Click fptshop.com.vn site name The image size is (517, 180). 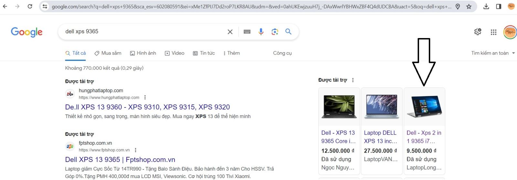(x=95, y=143)
